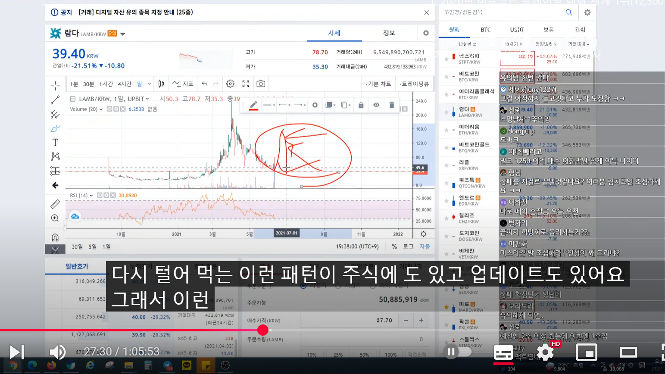Skip to the next YouTube video
This screenshot has height=374, width=665.
click(x=17, y=352)
